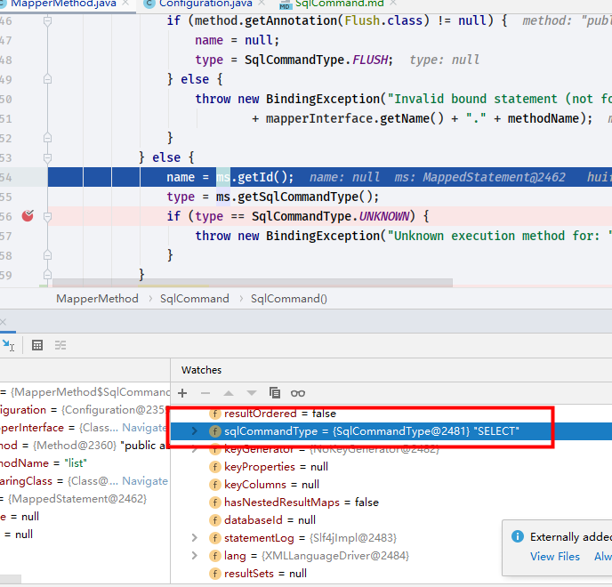Viewport: 612px width, 587px height.
Task: Toggle the breakpoint on line 56
Action: (27, 216)
